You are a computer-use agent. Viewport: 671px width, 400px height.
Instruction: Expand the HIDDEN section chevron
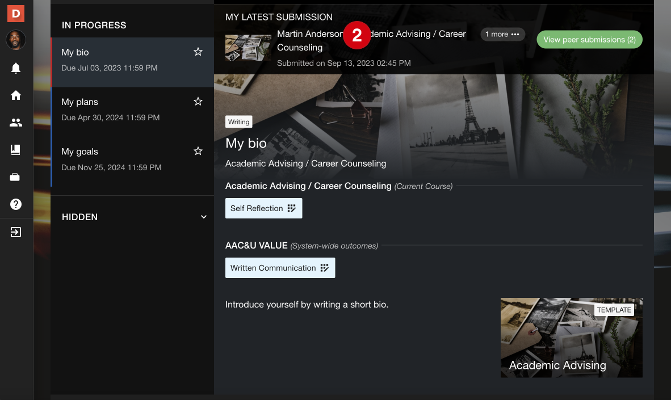(x=204, y=217)
